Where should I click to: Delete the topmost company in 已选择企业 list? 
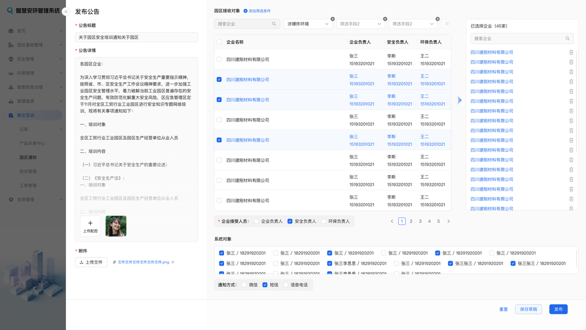(x=571, y=52)
